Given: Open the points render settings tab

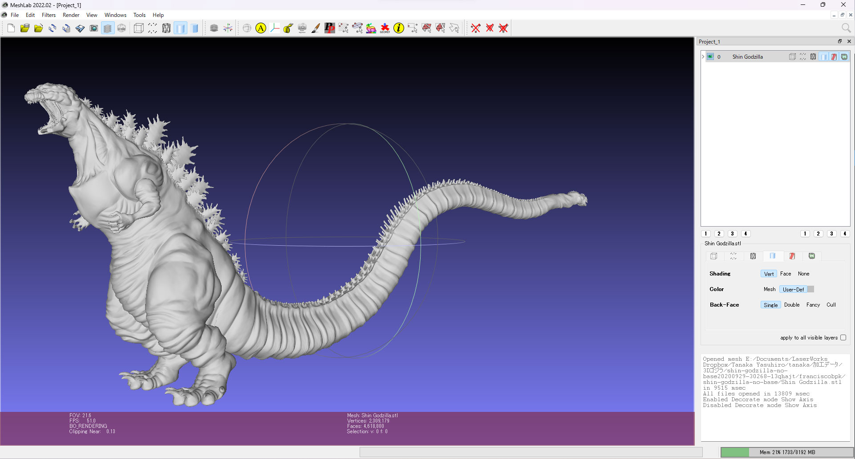Looking at the screenshot, I should 733,256.
